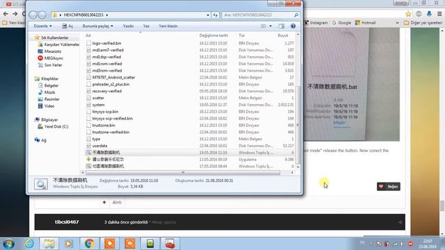Open Hotmail bookmark in Chrome bar
The image size is (445, 250).
click(x=366, y=23)
